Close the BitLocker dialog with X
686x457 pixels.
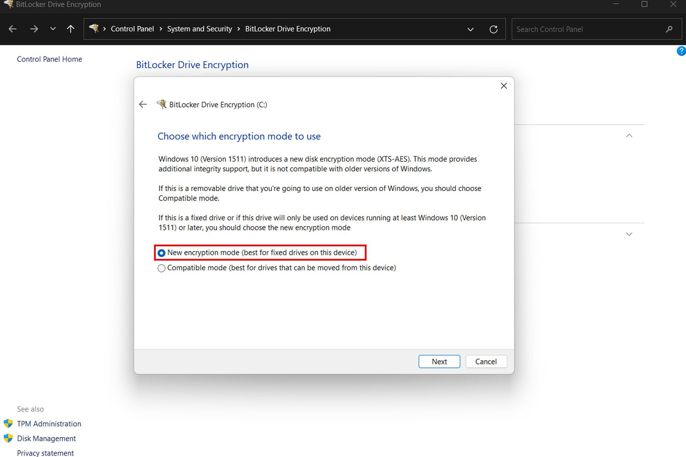[504, 86]
